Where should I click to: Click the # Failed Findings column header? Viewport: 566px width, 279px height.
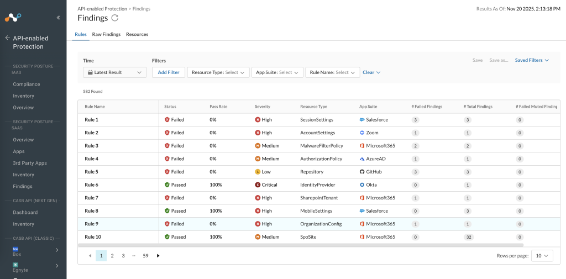427,107
